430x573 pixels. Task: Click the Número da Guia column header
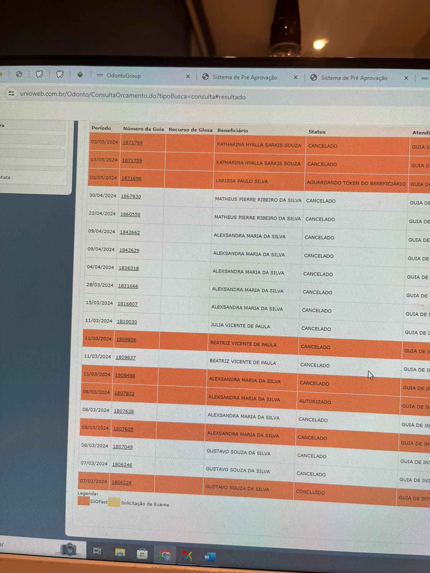click(143, 129)
